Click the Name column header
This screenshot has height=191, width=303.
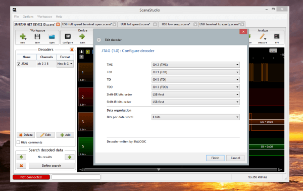(26, 57)
